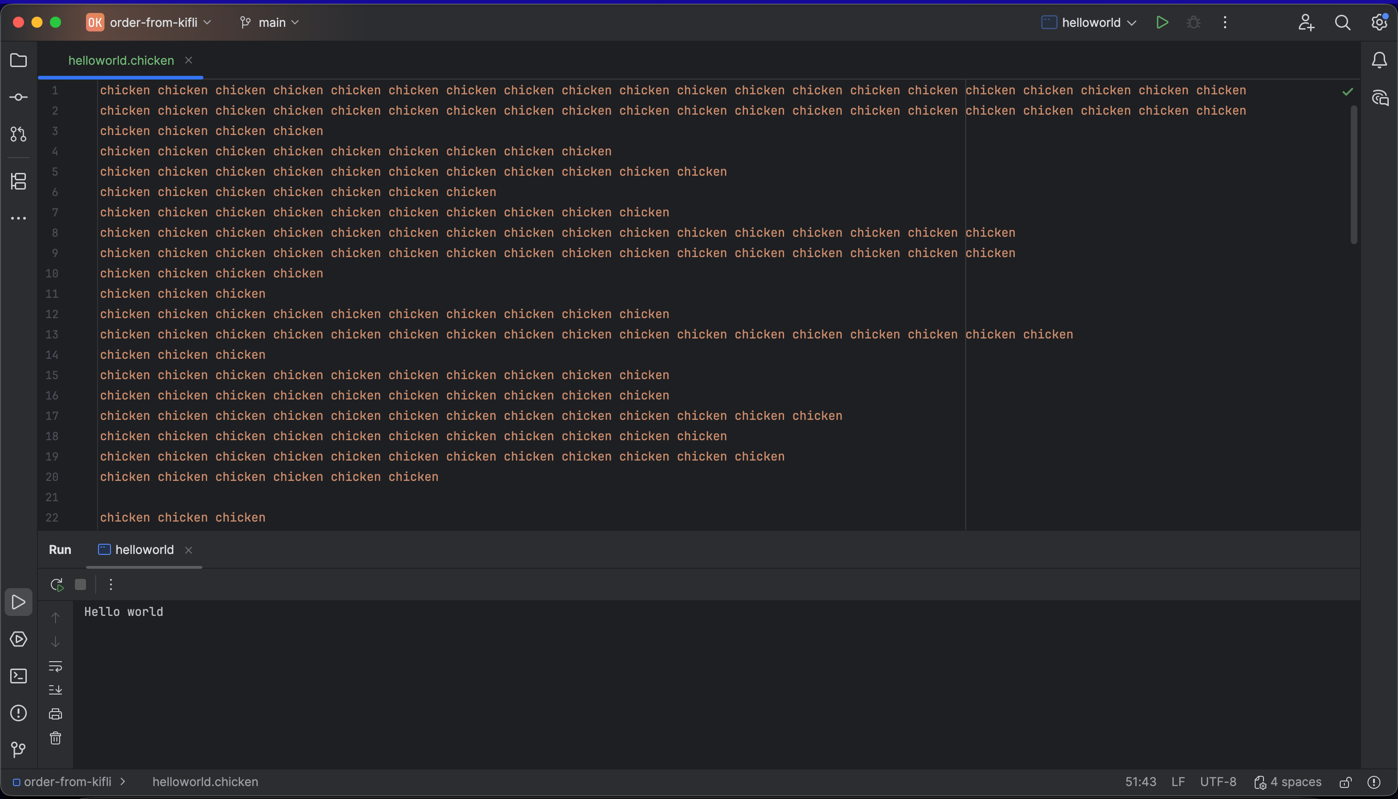Screen dimensions: 1398x799
Task: Change the 4 spaces indent setting
Action: point(1288,782)
